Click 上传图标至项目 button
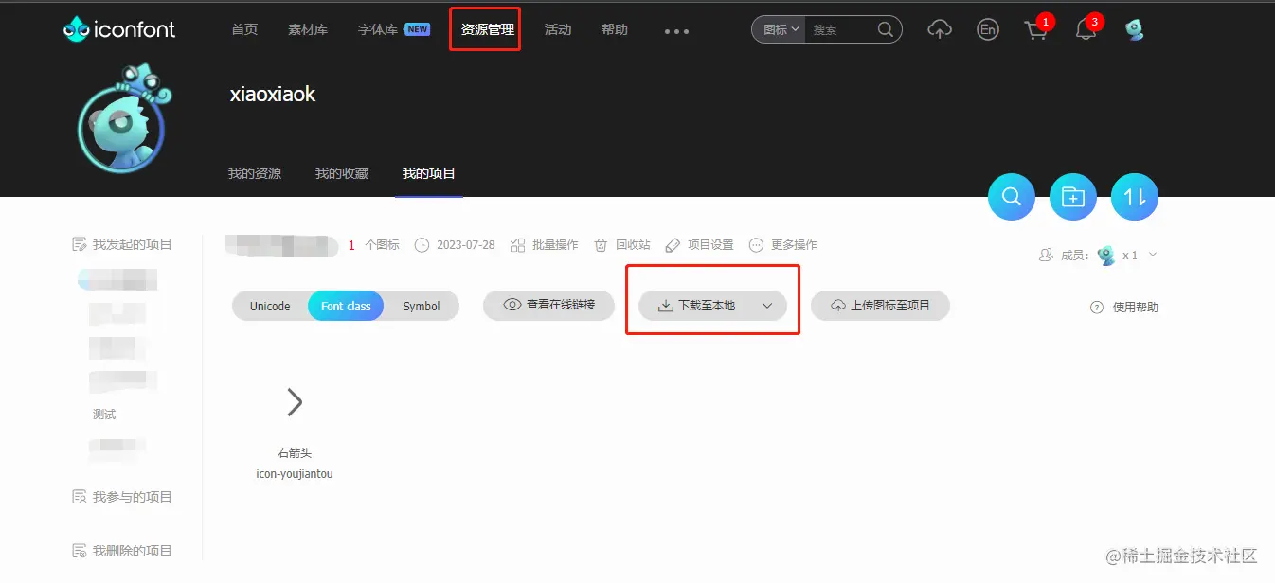 880,306
